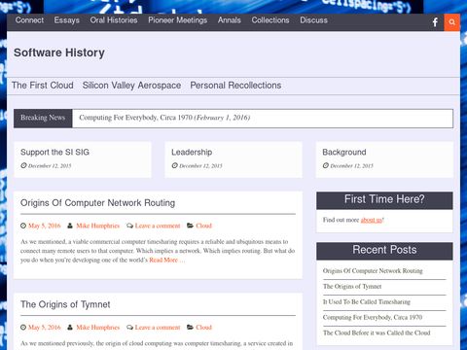Select Annals in the top navigation
467x350 pixels.
coord(230,20)
